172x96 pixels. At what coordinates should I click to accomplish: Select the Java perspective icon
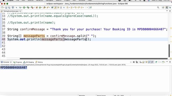click(x=167, y=7)
